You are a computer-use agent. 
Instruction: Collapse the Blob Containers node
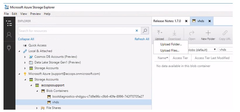37,91
